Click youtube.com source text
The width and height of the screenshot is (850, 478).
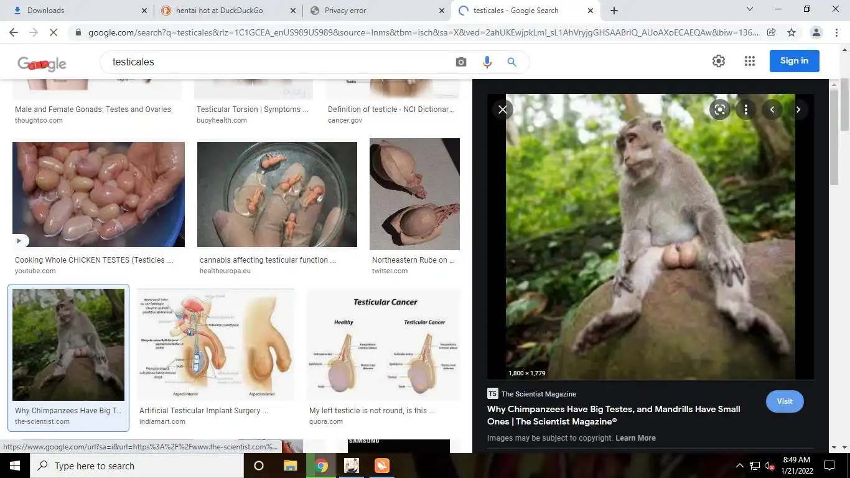coord(35,271)
